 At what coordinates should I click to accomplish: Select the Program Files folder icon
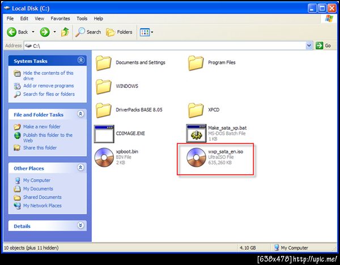tap(196, 63)
